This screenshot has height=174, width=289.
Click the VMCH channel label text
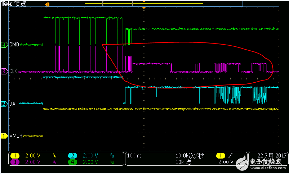[16, 136]
